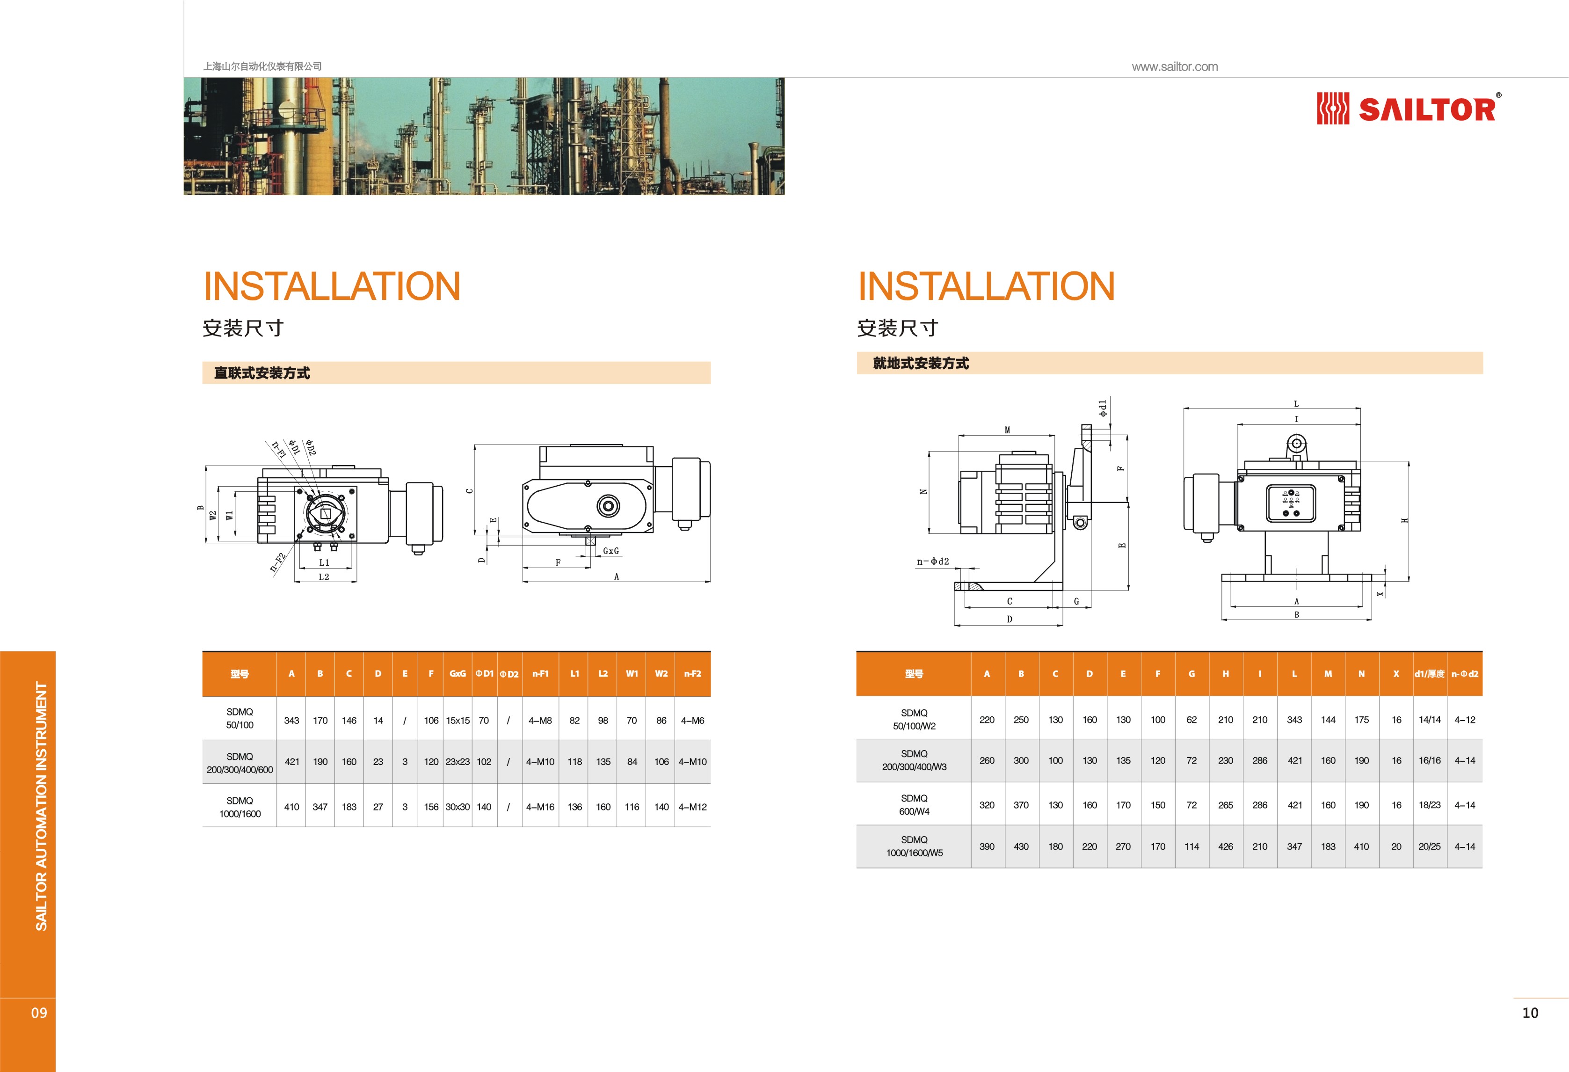Screen dimensions: 1569x1072
Task: Click the GxG column header
Action: (457, 674)
